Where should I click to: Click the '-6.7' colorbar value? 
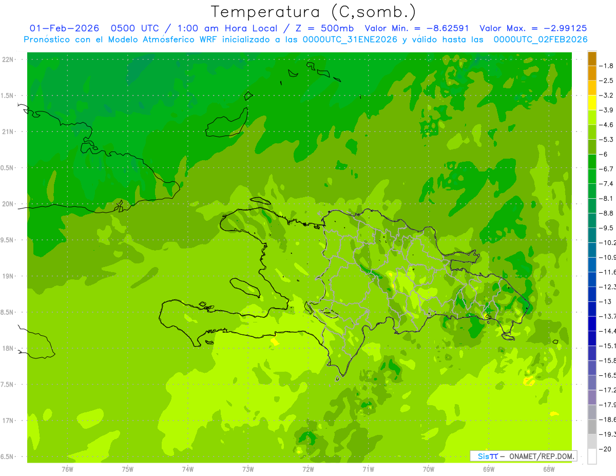(606, 169)
